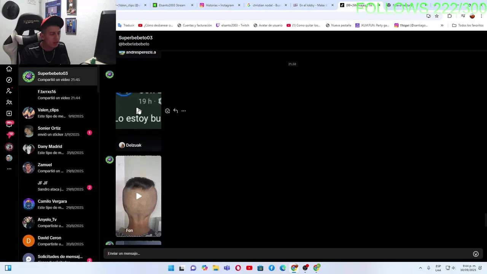Open Microsoft Teams from the taskbar
The image size is (487, 274).
227,268
